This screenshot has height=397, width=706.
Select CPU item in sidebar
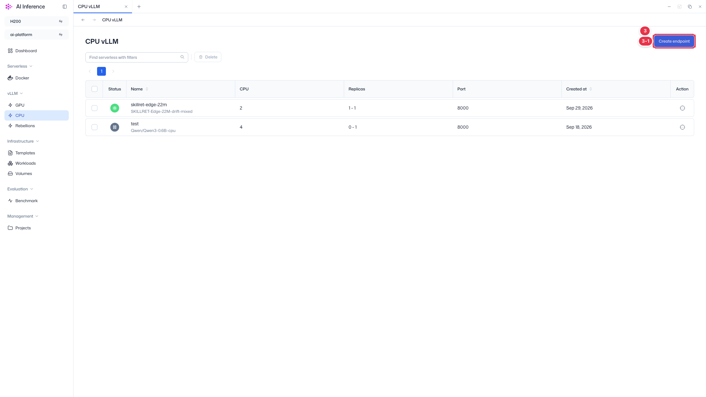coord(36,115)
